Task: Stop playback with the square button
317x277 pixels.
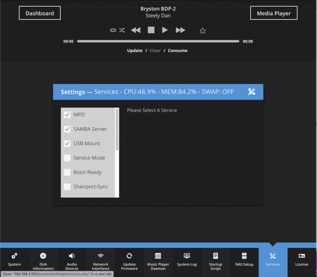Action: pyautogui.click(x=151, y=30)
